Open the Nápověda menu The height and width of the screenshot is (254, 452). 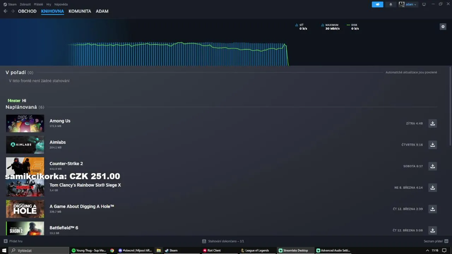(61, 4)
